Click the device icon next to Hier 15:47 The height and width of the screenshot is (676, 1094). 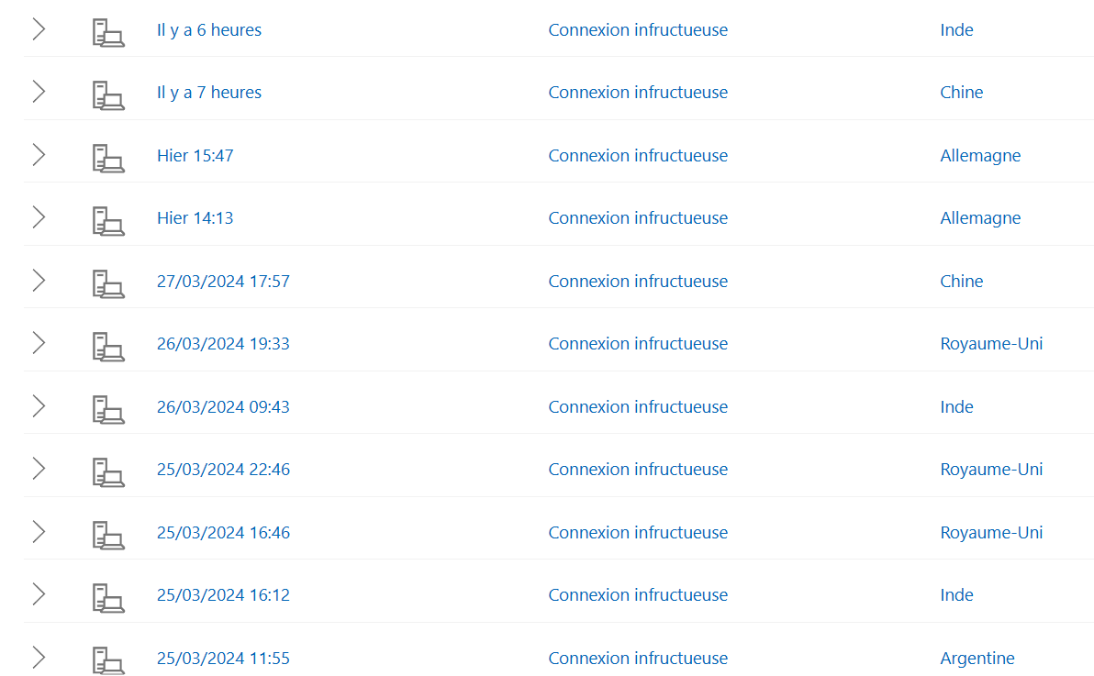[x=108, y=158]
